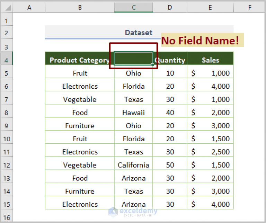Select Florida cell in row 10
Viewport: 266px width, 223px height.
click(x=133, y=137)
